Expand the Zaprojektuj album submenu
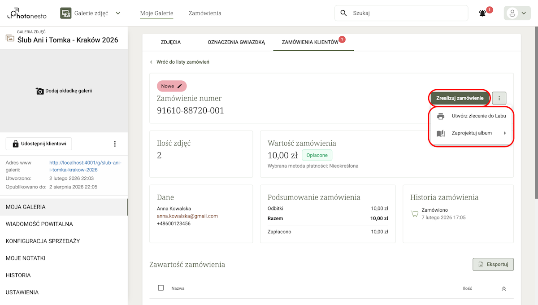 (472, 133)
